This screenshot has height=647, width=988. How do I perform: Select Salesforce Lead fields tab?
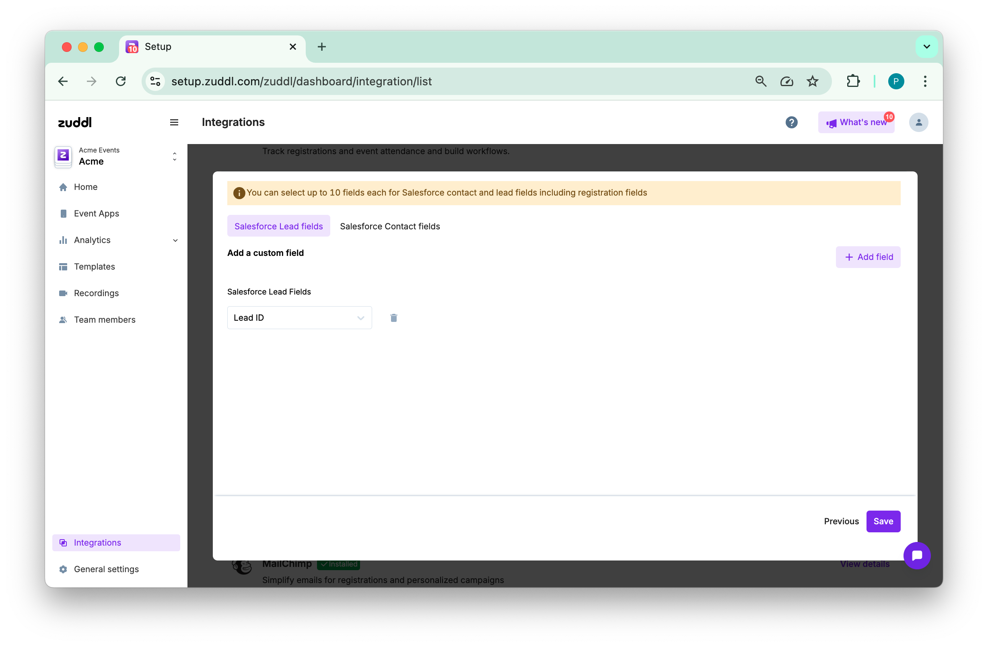[278, 226]
